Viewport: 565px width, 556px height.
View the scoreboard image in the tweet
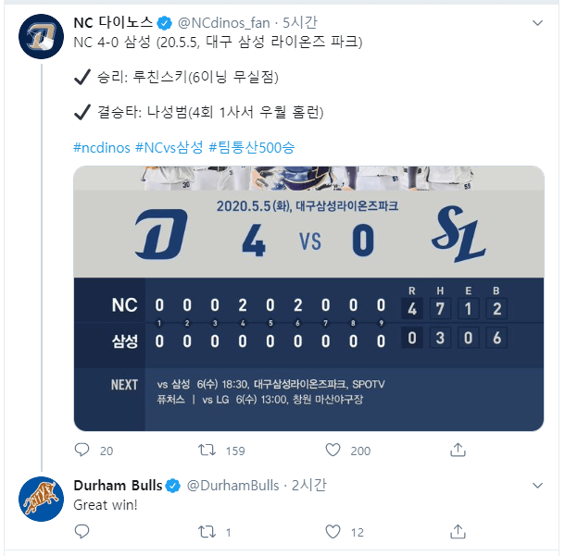(308, 298)
